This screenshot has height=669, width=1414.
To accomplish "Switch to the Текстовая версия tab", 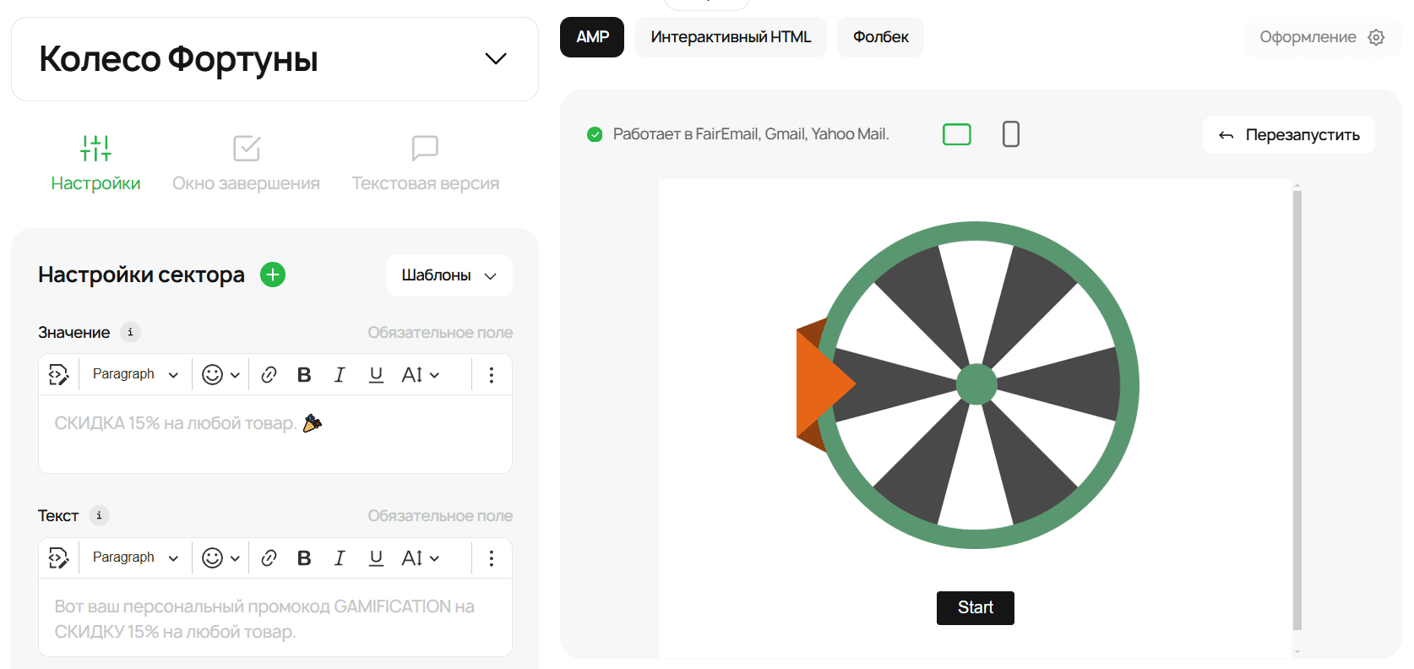I will pyautogui.click(x=425, y=163).
